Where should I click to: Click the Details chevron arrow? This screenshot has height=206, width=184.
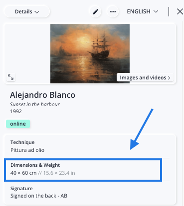pos(37,12)
